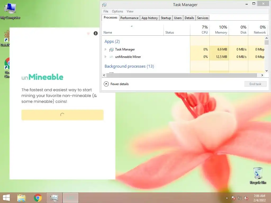The image size is (271, 203).
Task: Click the yellow loading button in unMineable
Action: [x=62, y=115]
